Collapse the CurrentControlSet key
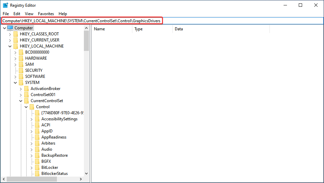Image resolution: width=324 pixels, height=183 pixels. point(21,101)
